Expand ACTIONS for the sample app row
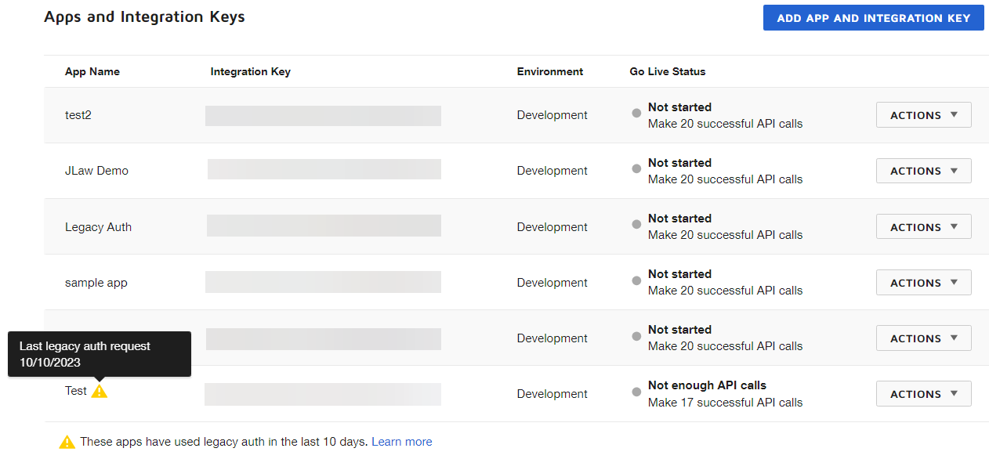The height and width of the screenshot is (459, 989). [923, 283]
